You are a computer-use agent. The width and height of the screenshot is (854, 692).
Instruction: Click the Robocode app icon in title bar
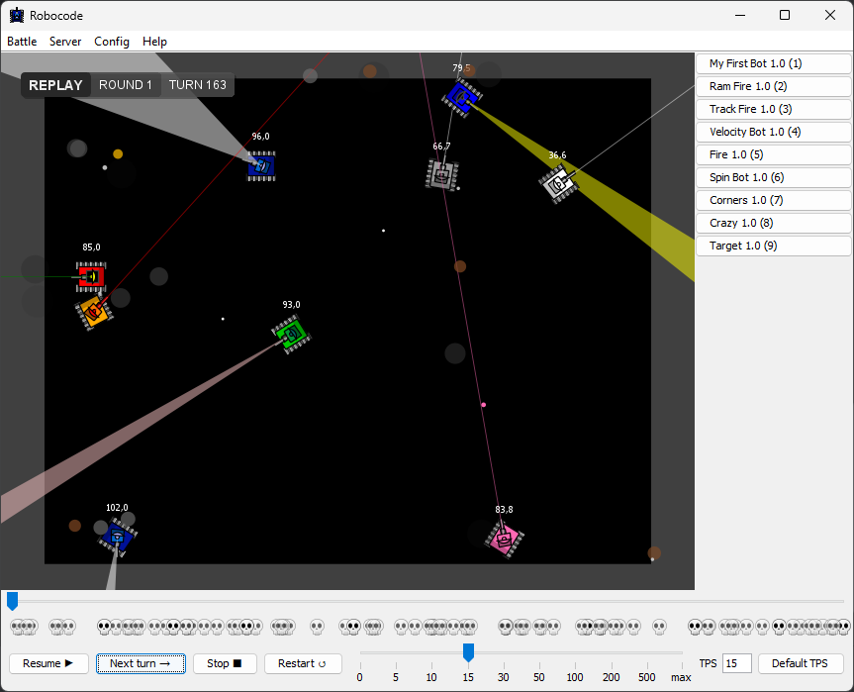(16, 15)
